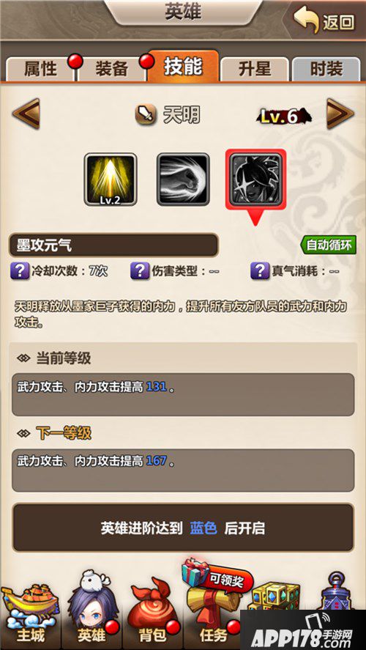This screenshot has width=366, height=650.
Task: Select the highlighted dark hero skill icon
Action: [x=255, y=179]
